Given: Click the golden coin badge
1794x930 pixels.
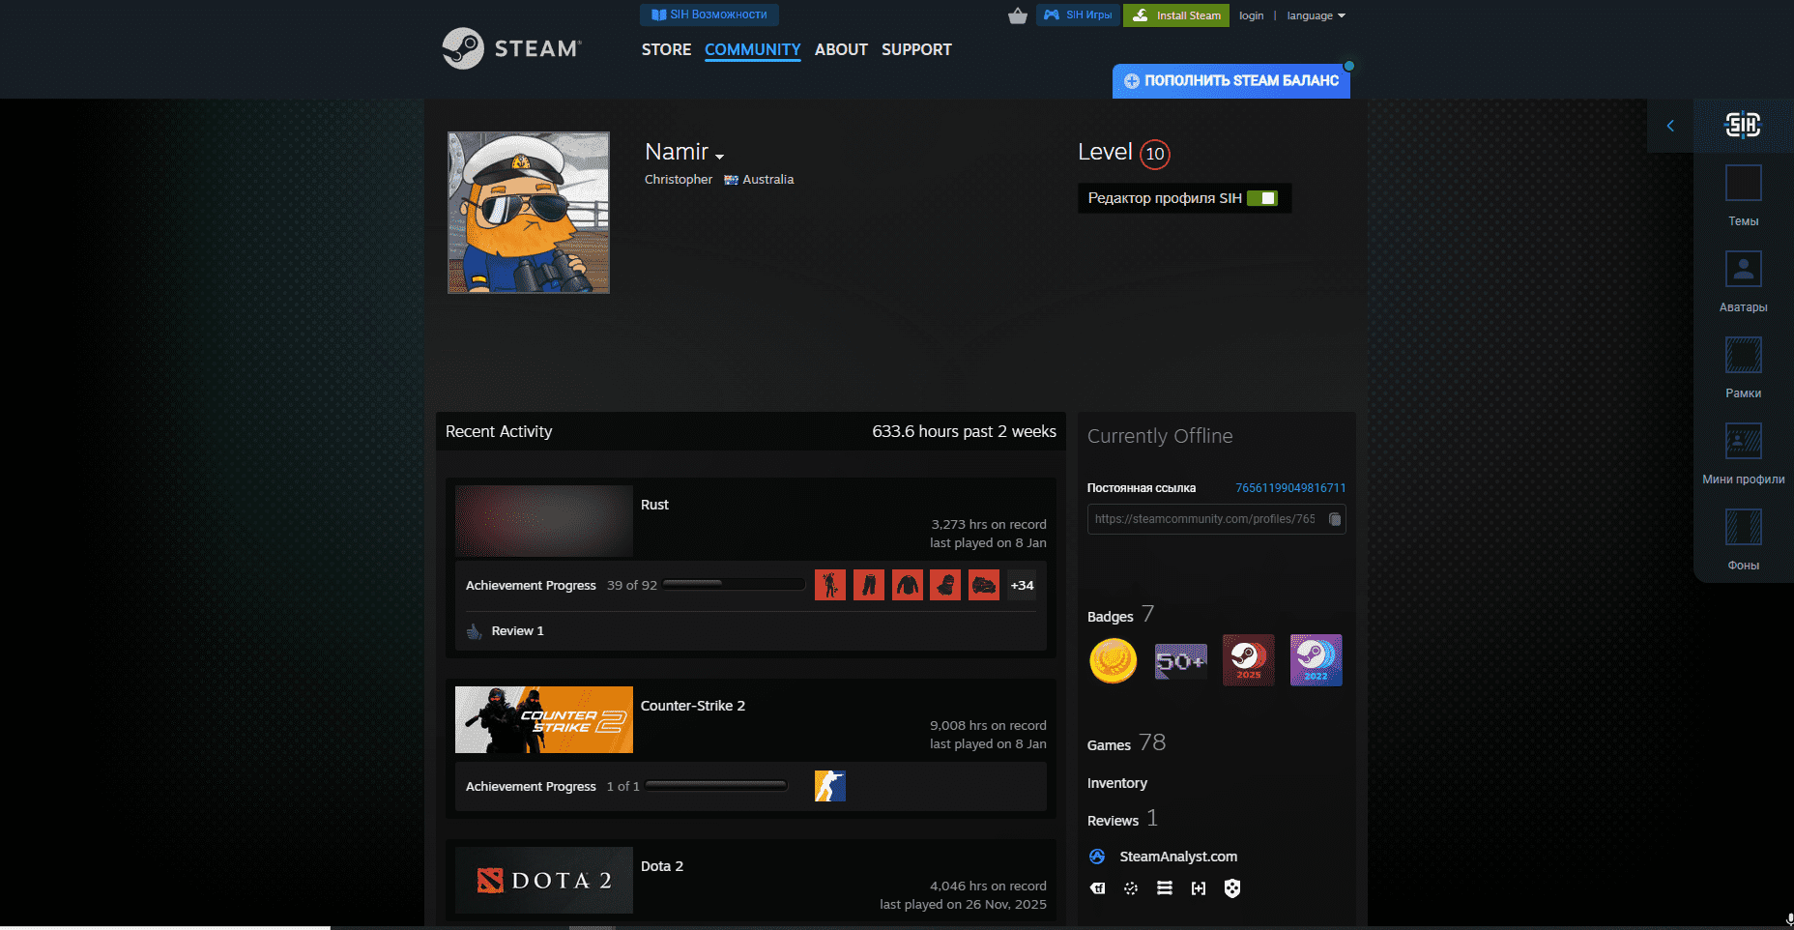Looking at the screenshot, I should coord(1113,660).
